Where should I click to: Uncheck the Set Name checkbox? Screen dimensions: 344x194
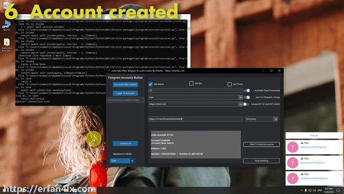(150, 84)
